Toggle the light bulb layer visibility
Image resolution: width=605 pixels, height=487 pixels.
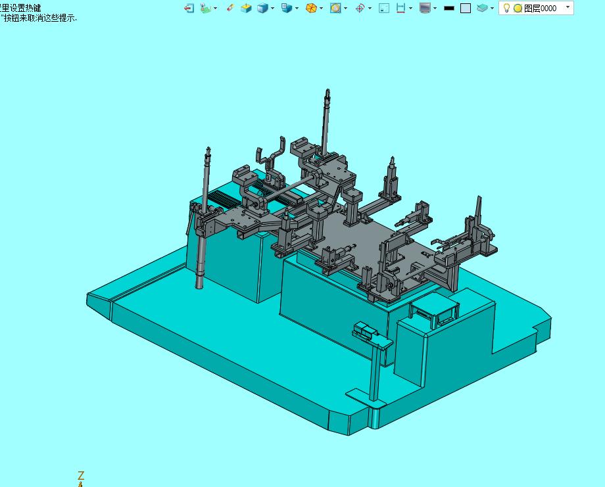pos(506,8)
